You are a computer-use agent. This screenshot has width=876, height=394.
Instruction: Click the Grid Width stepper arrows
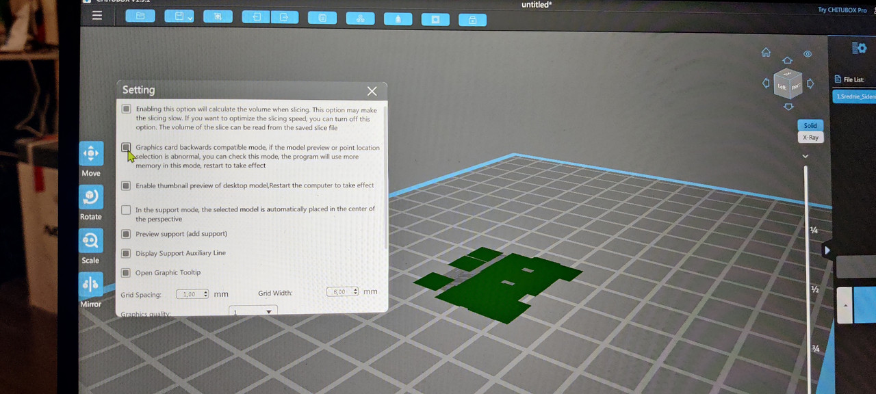point(356,291)
